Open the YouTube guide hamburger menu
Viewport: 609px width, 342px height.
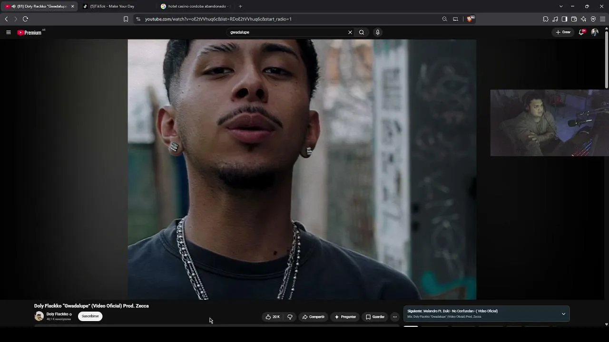pyautogui.click(x=8, y=32)
